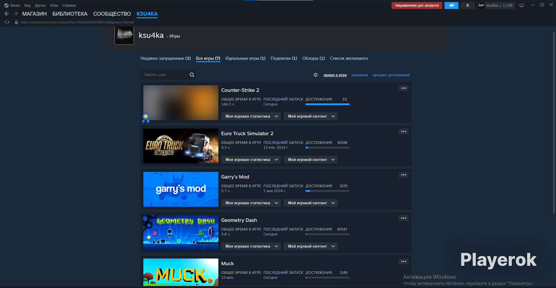Expand Мой игровой контент for Geometry Dash
The height and width of the screenshot is (288, 556).
tap(311, 246)
